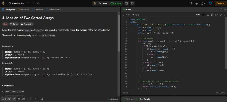The width and height of the screenshot is (227, 102).
Task: Go to the next problem arrow
Action: click(x=33, y=3)
